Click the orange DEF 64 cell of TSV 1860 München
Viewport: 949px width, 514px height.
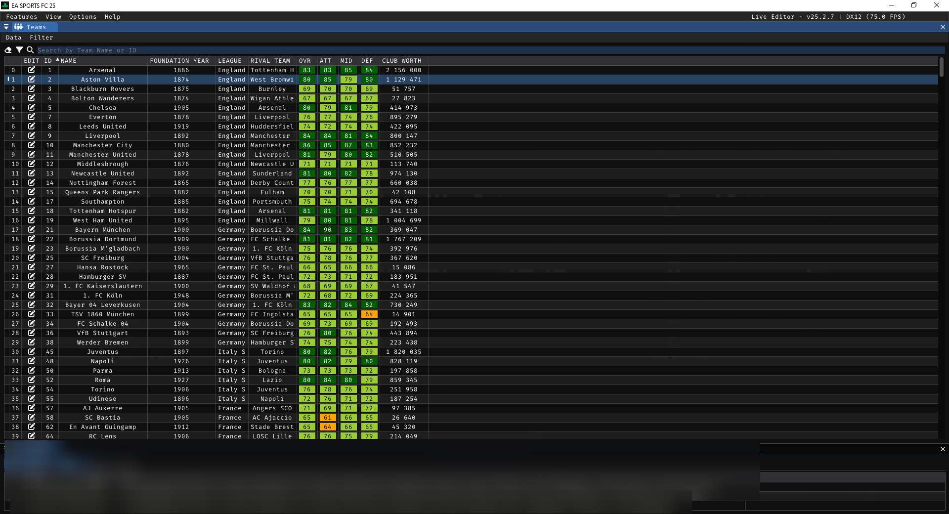pos(369,314)
